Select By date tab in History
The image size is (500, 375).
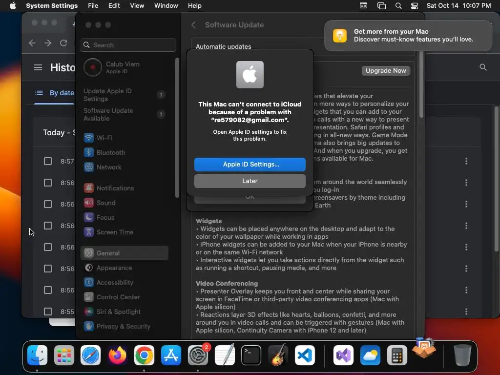click(55, 93)
